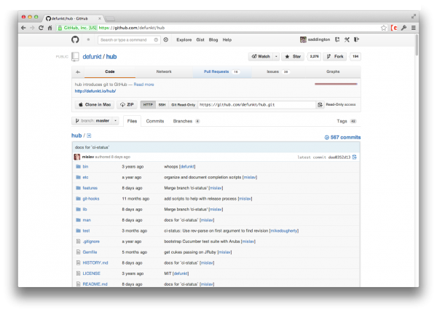Click the clone URL text field
Screen dimensions: 437x312
(x=256, y=104)
